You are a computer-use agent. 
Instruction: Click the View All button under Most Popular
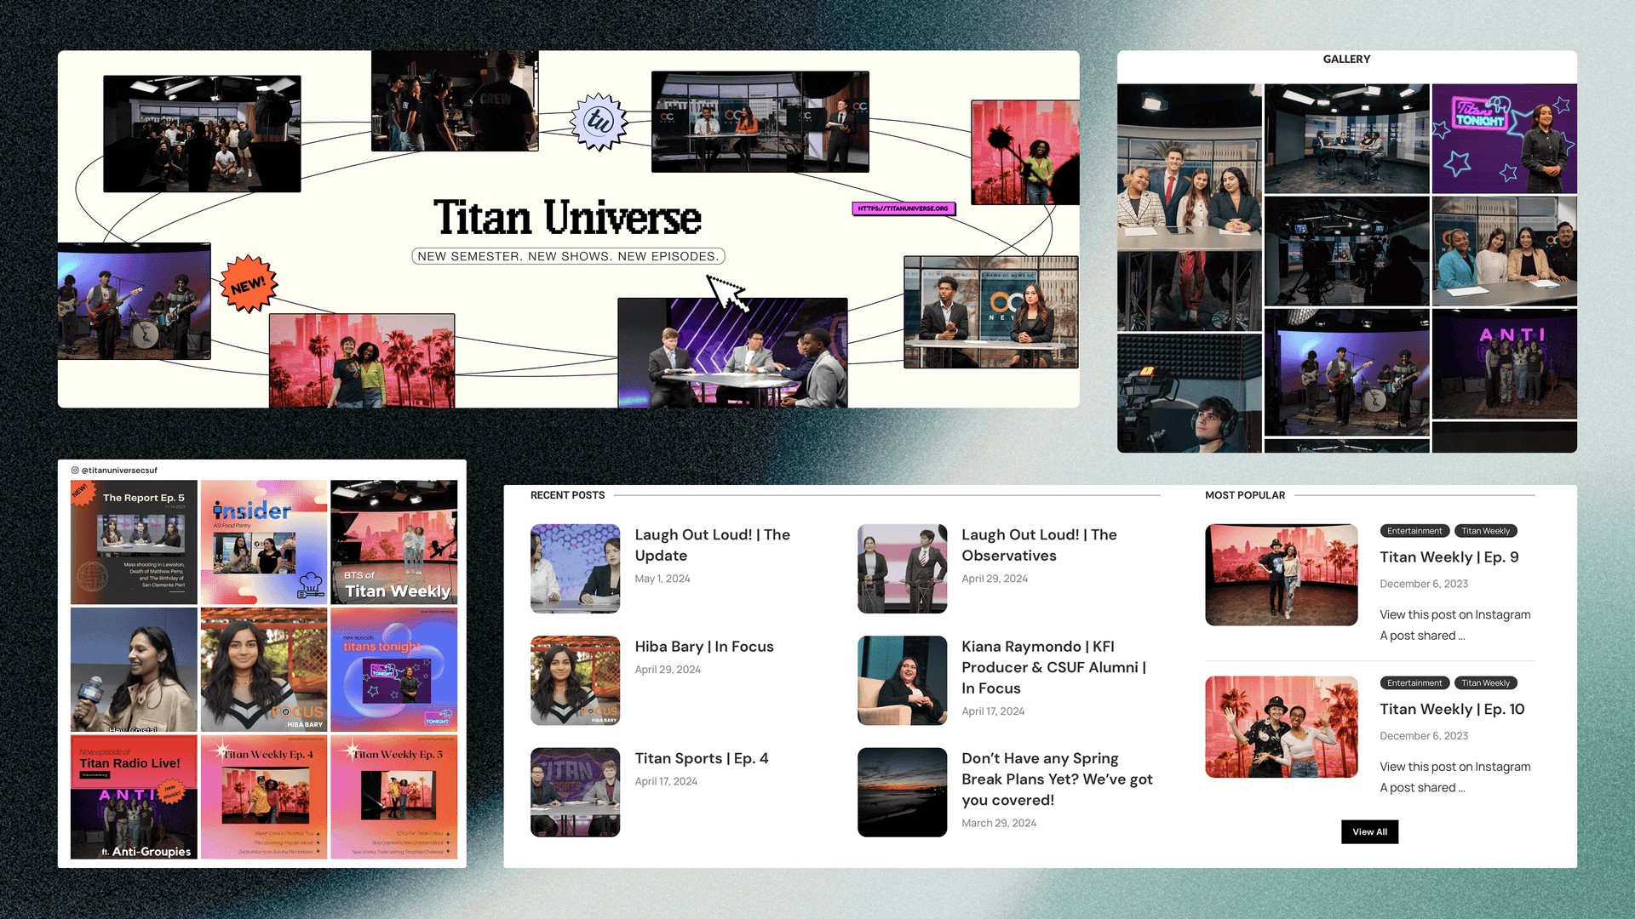tap(1369, 832)
